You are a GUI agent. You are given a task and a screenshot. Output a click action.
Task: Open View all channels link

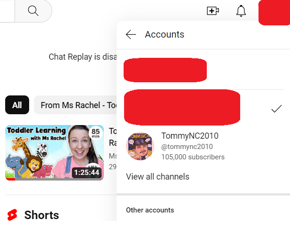[x=157, y=177]
